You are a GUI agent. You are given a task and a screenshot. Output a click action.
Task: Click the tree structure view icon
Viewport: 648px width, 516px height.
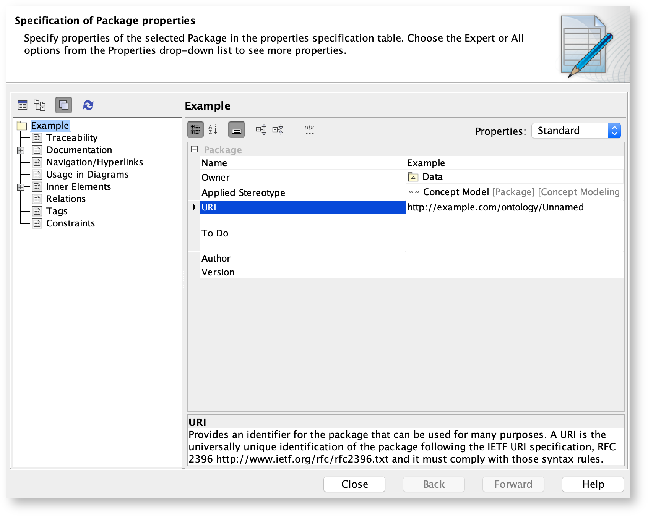click(40, 105)
